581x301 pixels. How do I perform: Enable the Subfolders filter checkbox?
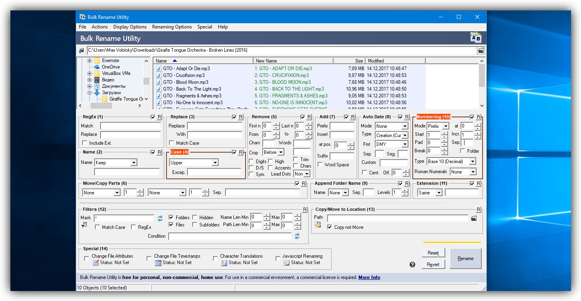(195, 225)
